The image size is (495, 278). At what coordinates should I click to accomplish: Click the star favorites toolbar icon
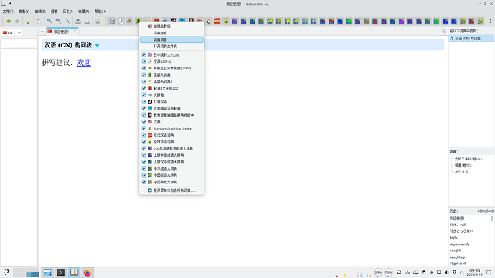coord(98,21)
